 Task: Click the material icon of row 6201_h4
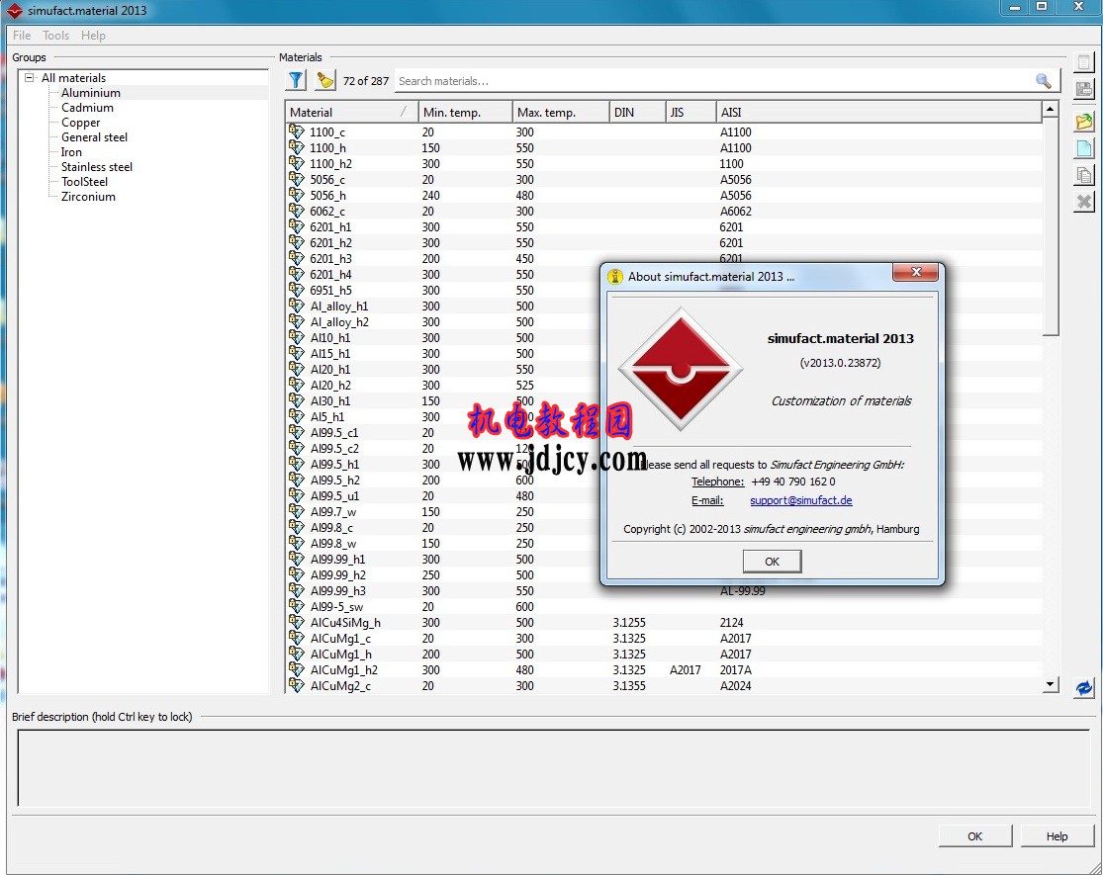296,274
